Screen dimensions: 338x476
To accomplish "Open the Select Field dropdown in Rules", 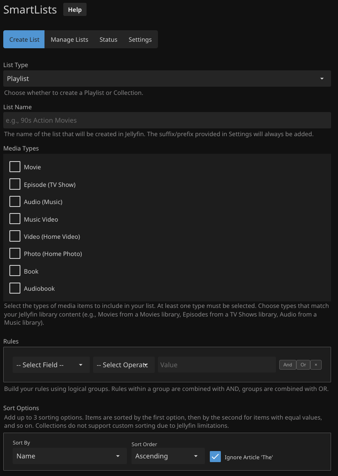I will click(x=51, y=365).
